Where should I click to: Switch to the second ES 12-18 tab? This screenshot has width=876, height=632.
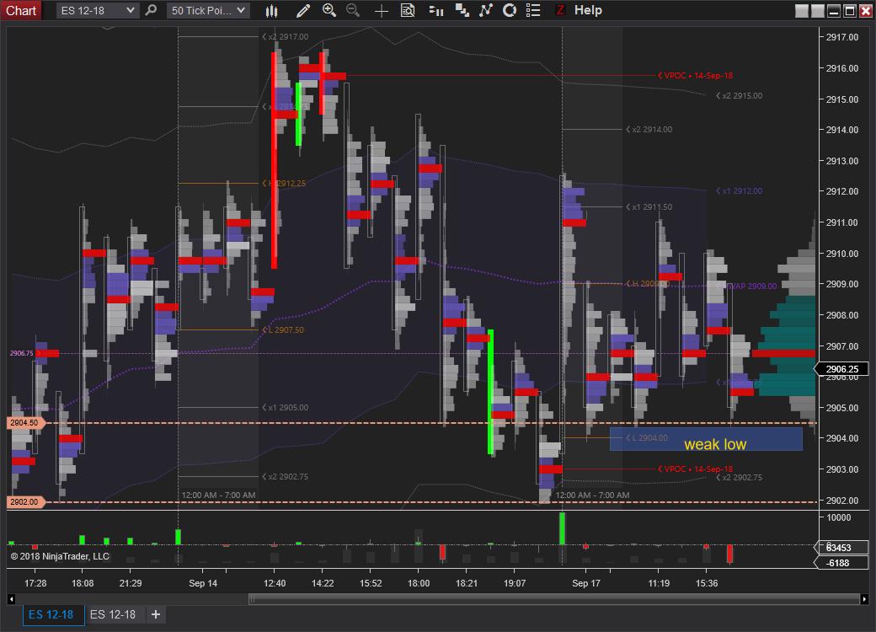(x=113, y=614)
